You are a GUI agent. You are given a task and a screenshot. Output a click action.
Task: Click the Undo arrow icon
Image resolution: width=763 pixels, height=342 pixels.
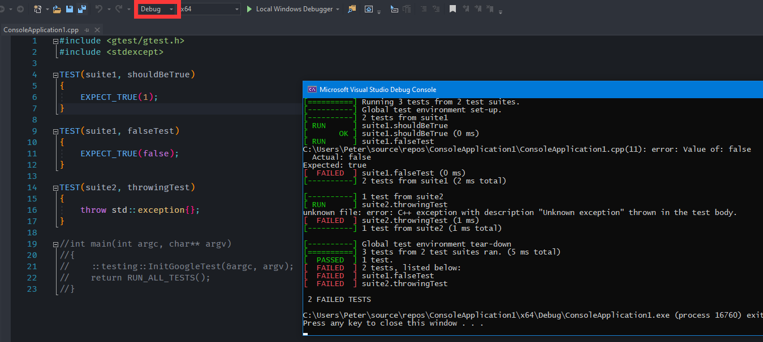coord(99,9)
